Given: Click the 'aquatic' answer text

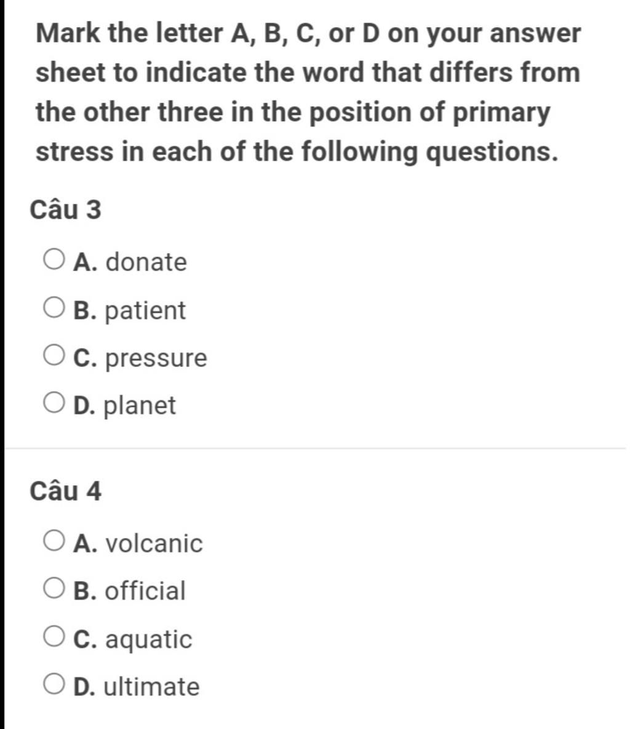Looking at the screenshot, I should (x=149, y=640).
